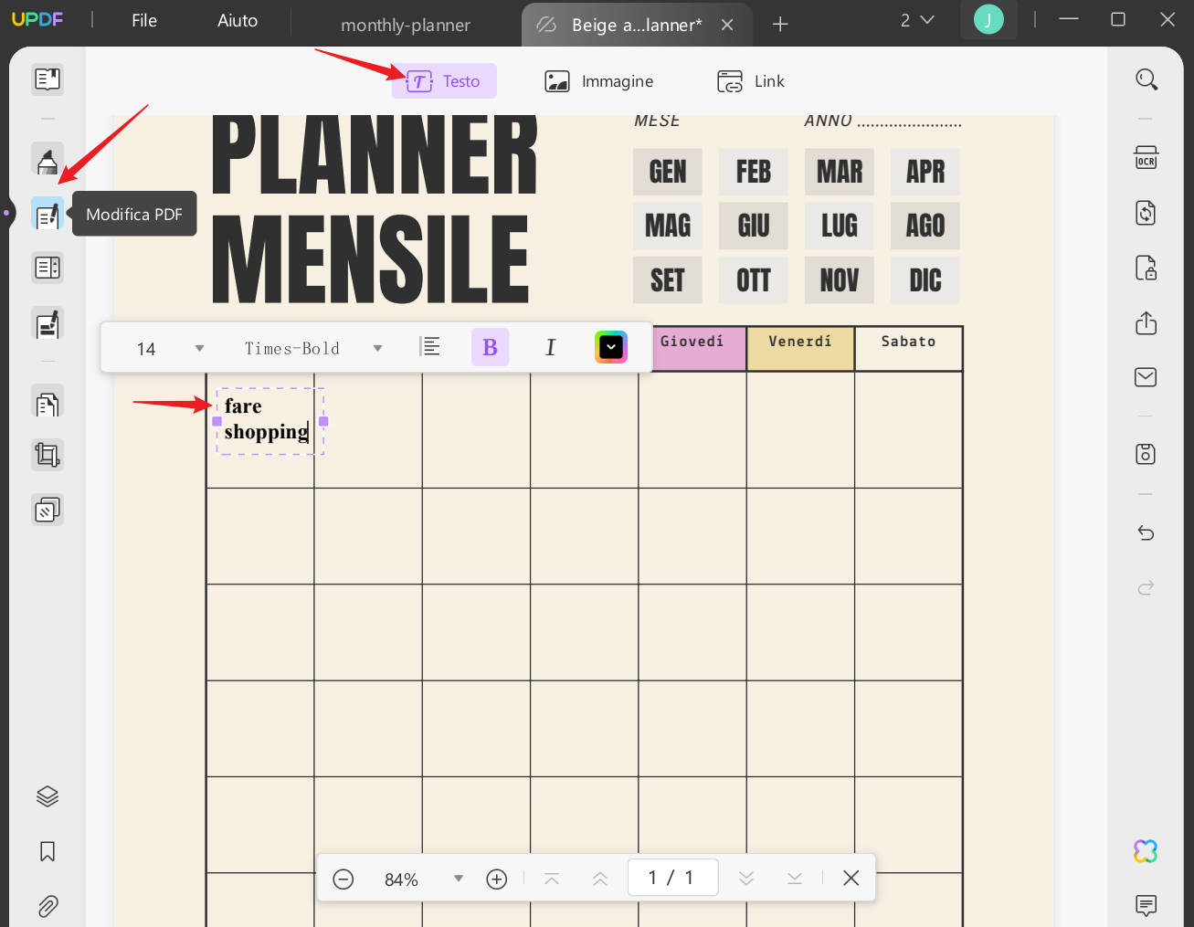Click the Venerdì column header
Image resolution: width=1194 pixels, height=927 pixels.
click(x=800, y=348)
